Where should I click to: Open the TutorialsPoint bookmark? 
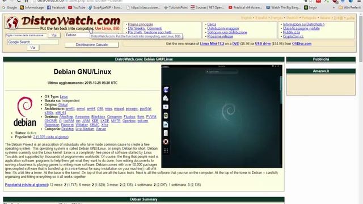[x=176, y=7]
